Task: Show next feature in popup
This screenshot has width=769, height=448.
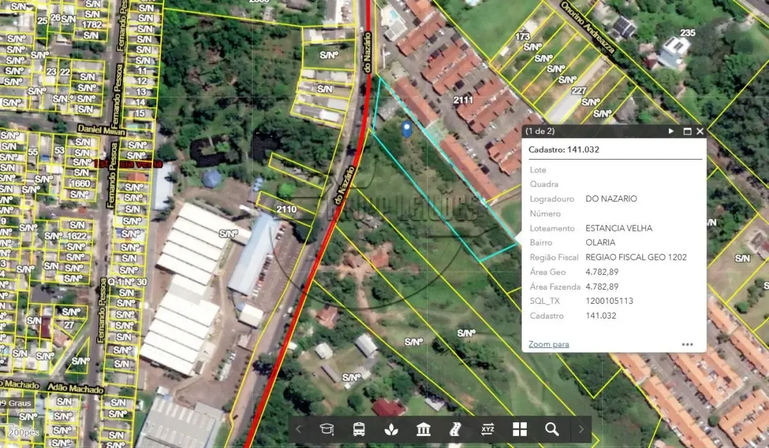Action: pyautogui.click(x=671, y=131)
